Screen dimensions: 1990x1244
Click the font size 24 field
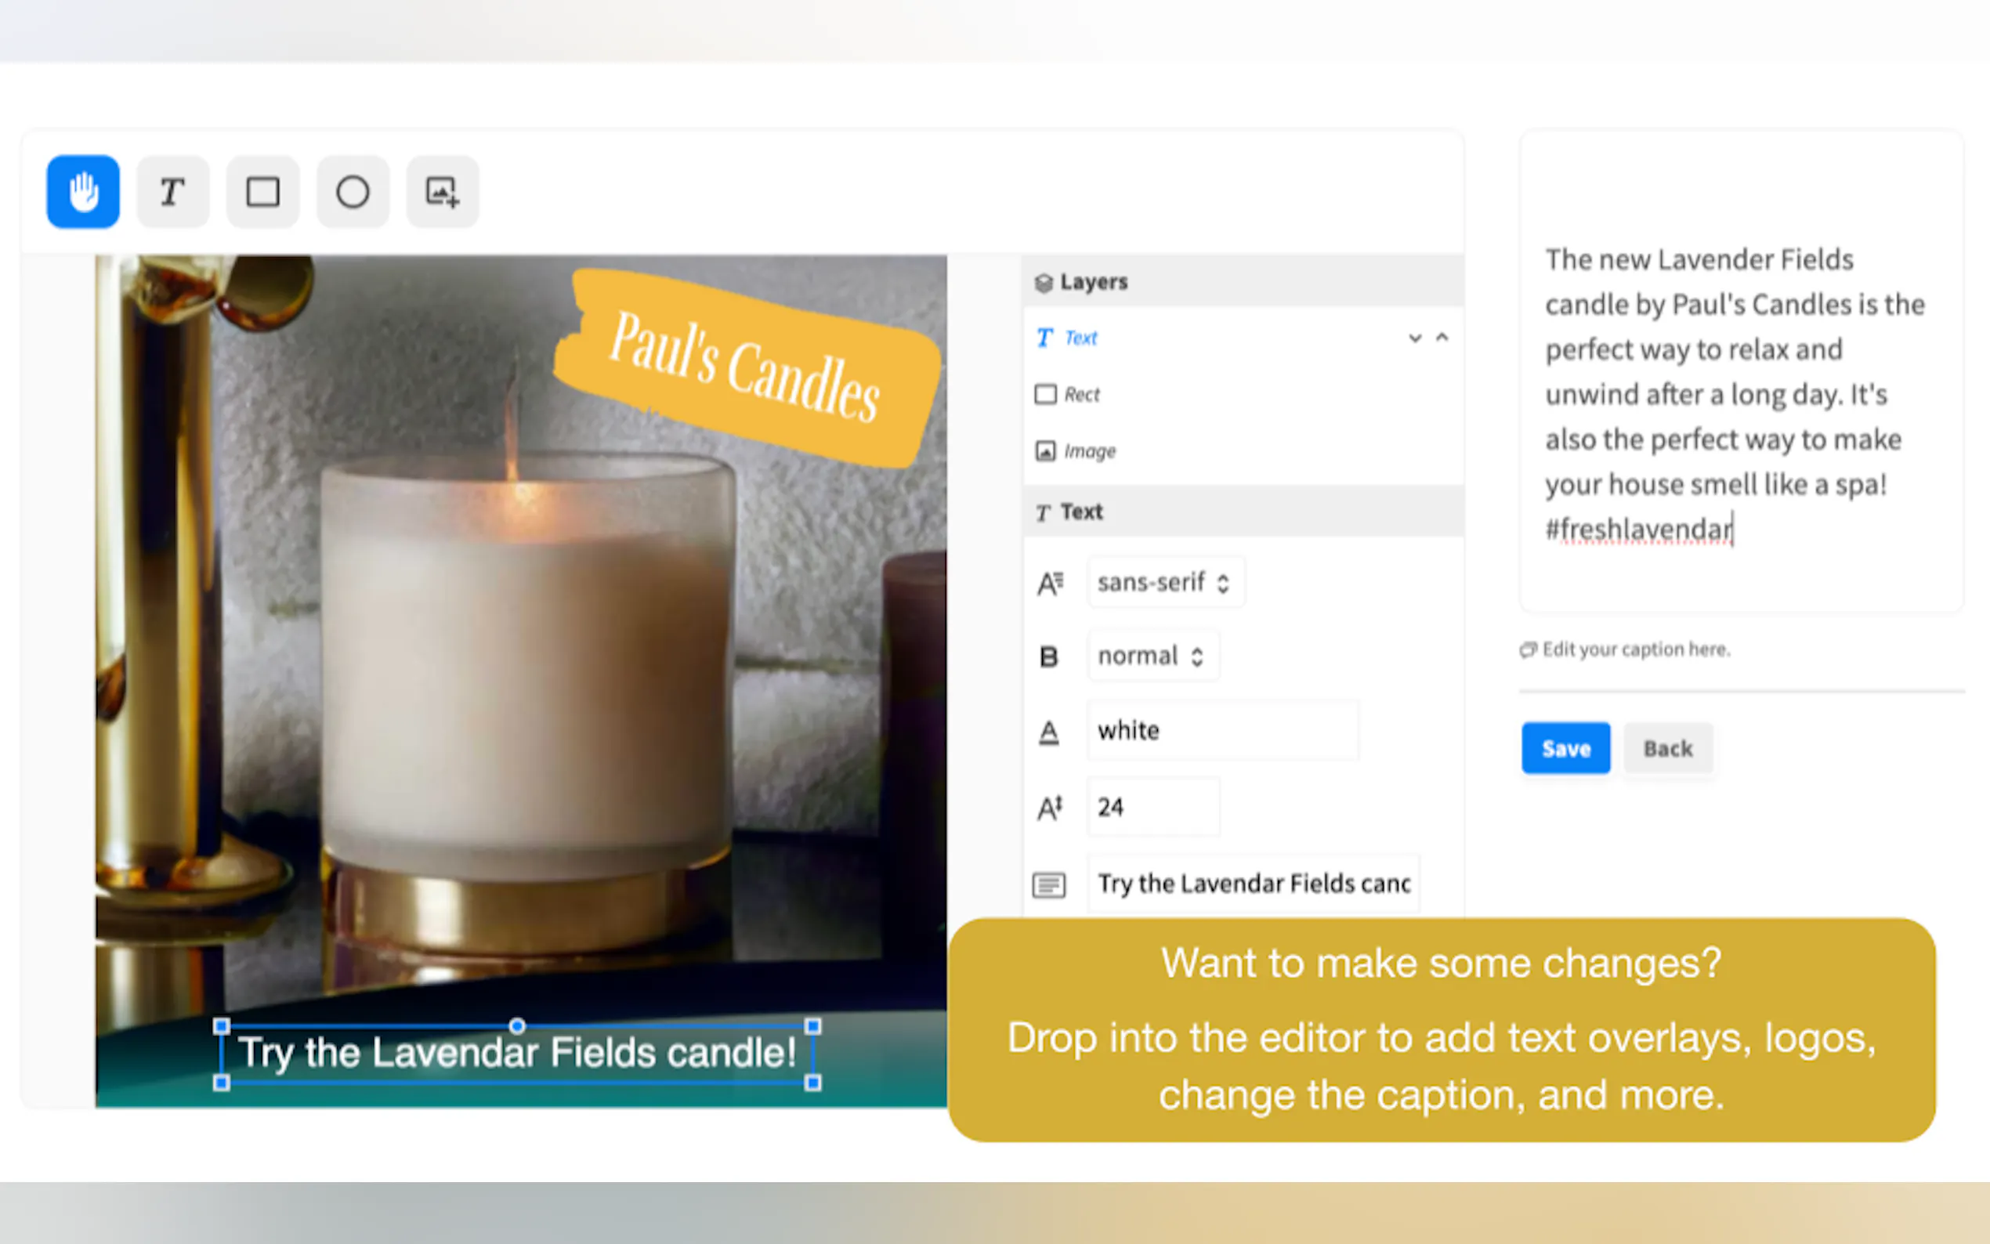tap(1153, 807)
